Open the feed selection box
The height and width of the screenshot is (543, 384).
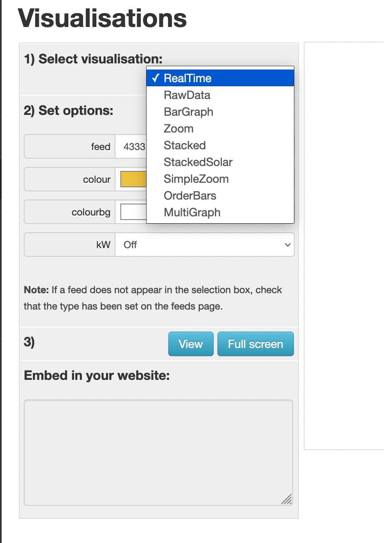[x=131, y=146]
